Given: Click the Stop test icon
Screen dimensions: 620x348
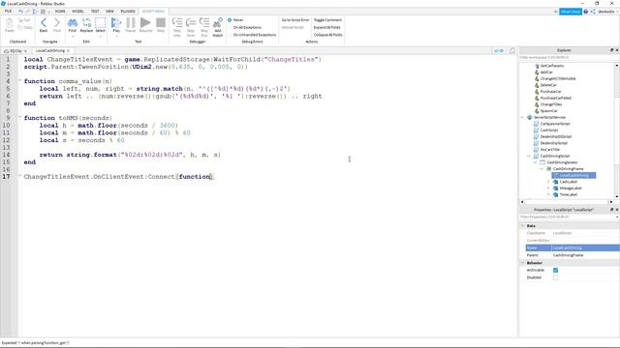Looking at the screenshot, I should coord(161,23).
